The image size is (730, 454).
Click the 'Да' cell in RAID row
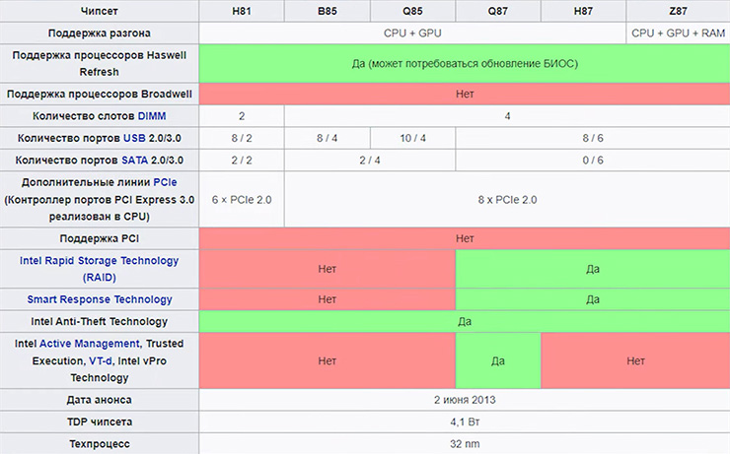(593, 269)
